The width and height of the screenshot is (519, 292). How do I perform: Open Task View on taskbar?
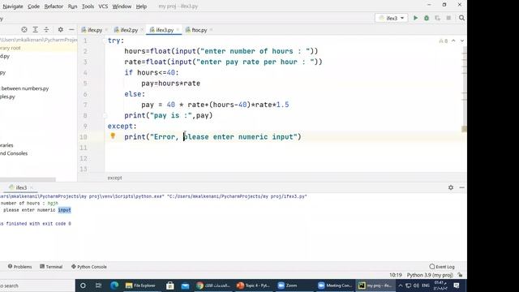tap(98, 286)
